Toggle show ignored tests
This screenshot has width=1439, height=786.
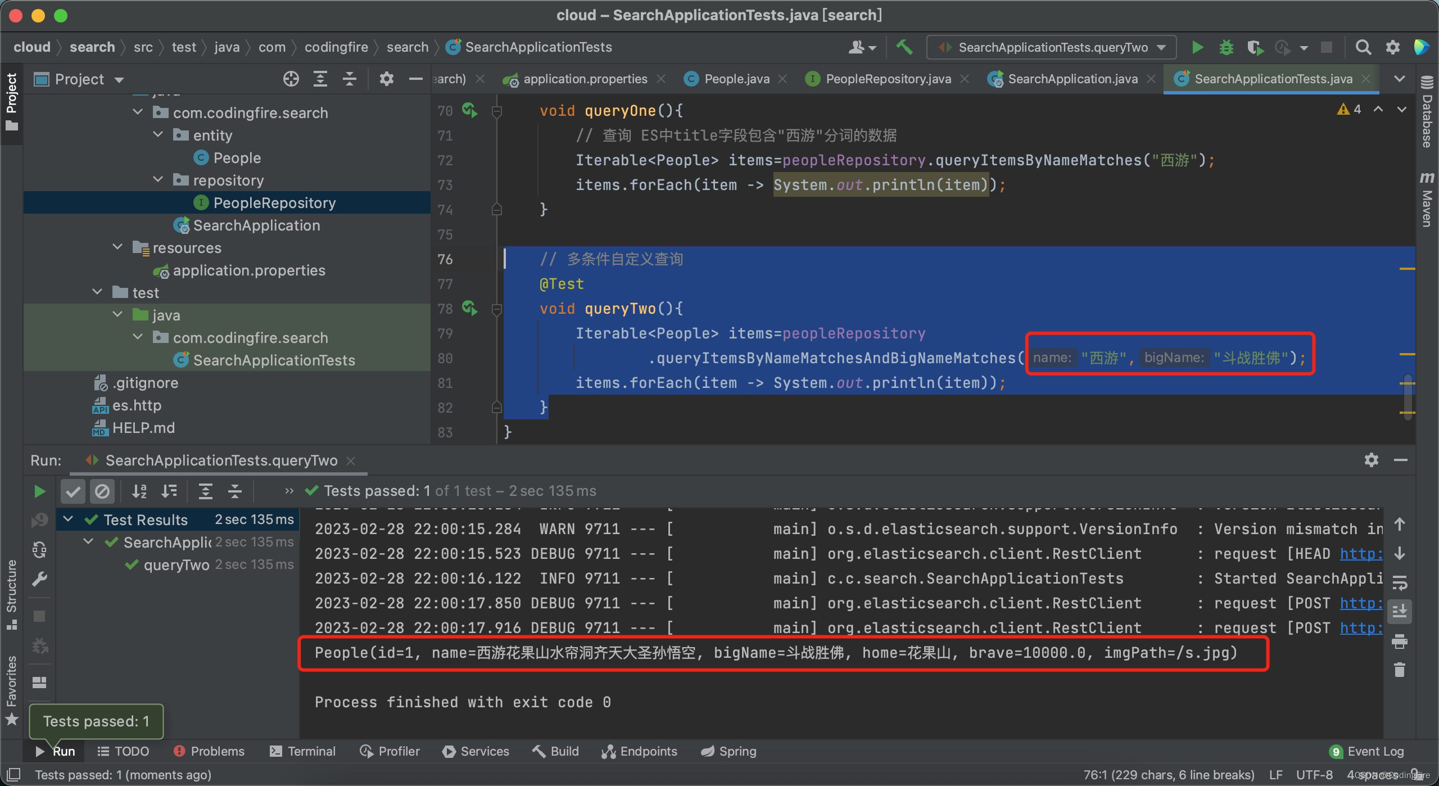(102, 491)
